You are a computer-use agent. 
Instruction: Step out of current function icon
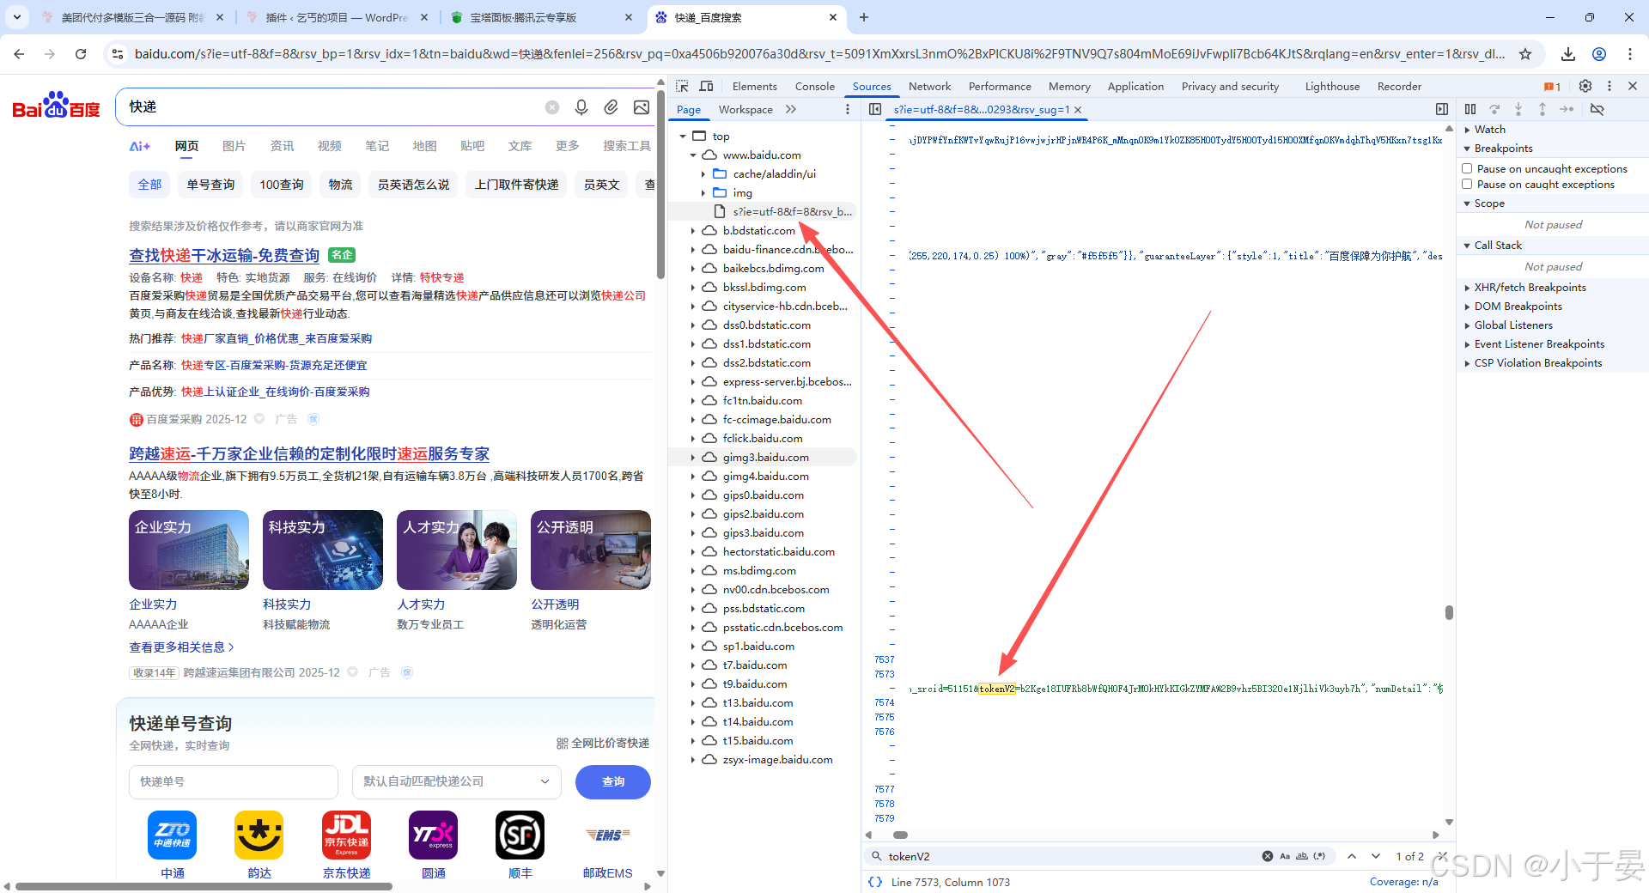(x=1543, y=109)
